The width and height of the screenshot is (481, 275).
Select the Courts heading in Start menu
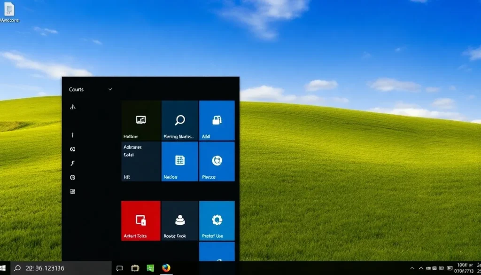pyautogui.click(x=76, y=89)
